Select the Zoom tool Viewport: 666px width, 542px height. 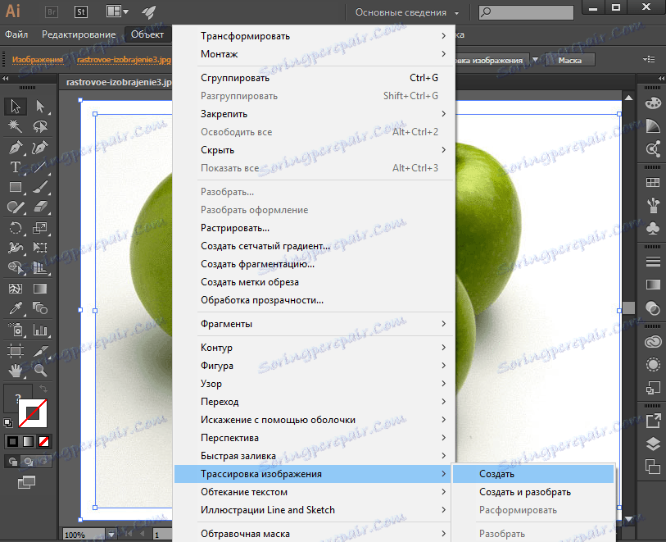(40, 371)
